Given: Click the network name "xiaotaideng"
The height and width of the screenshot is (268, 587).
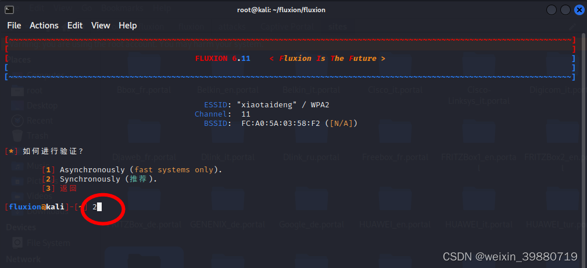Looking at the screenshot, I should coord(267,105).
